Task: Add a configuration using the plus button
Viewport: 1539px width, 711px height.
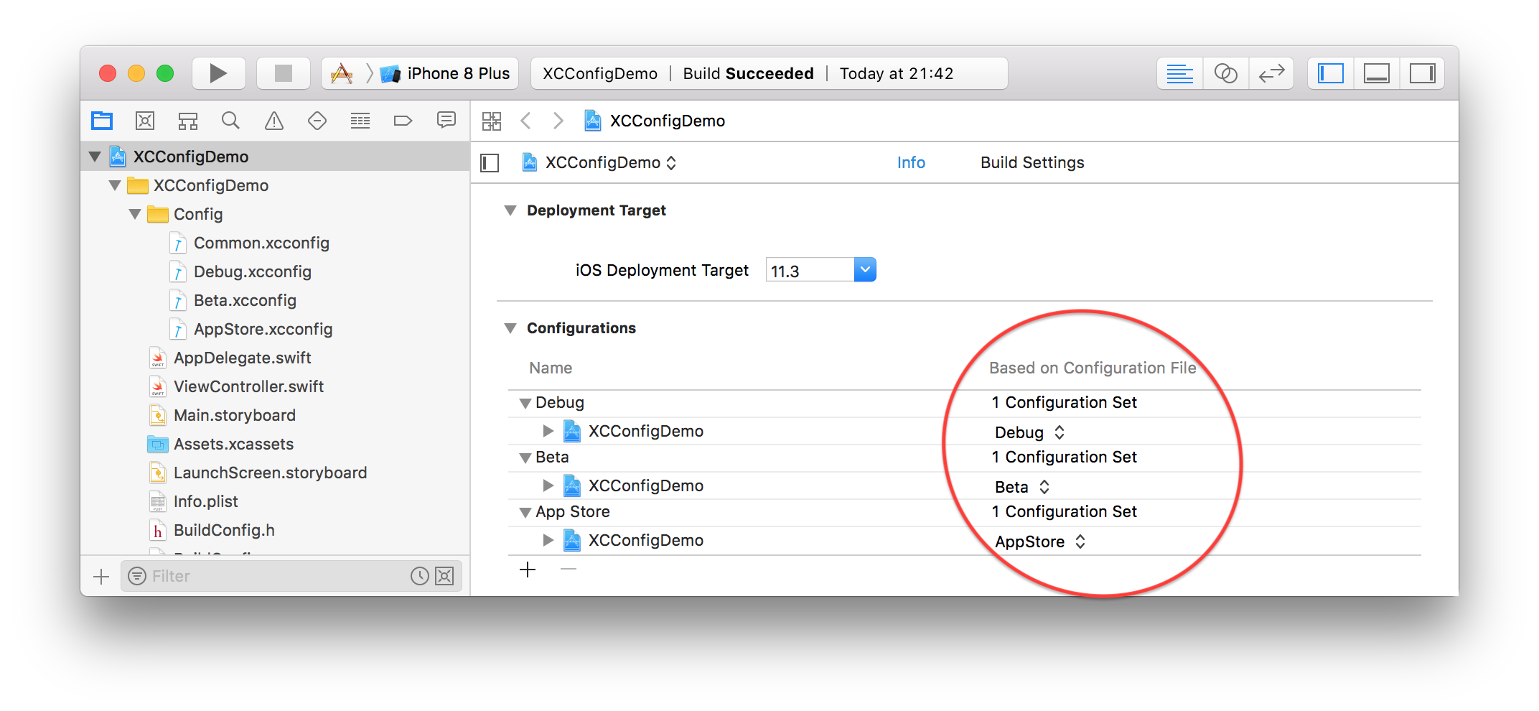Action: 528,569
